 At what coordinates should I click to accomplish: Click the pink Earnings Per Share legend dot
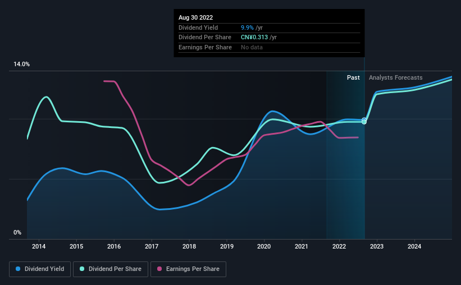point(159,269)
